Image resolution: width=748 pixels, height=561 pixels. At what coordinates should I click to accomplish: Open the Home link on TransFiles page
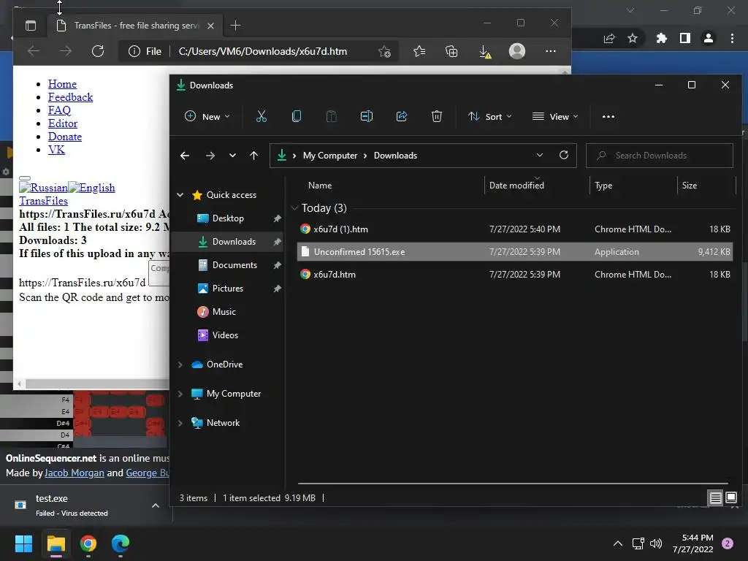62,84
